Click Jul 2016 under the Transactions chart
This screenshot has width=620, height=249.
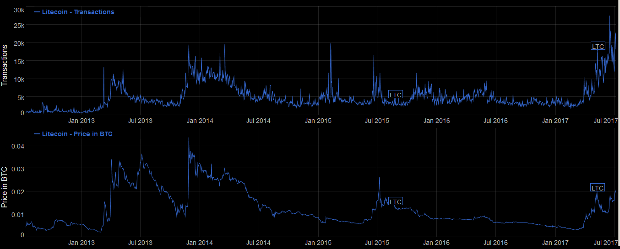point(495,121)
